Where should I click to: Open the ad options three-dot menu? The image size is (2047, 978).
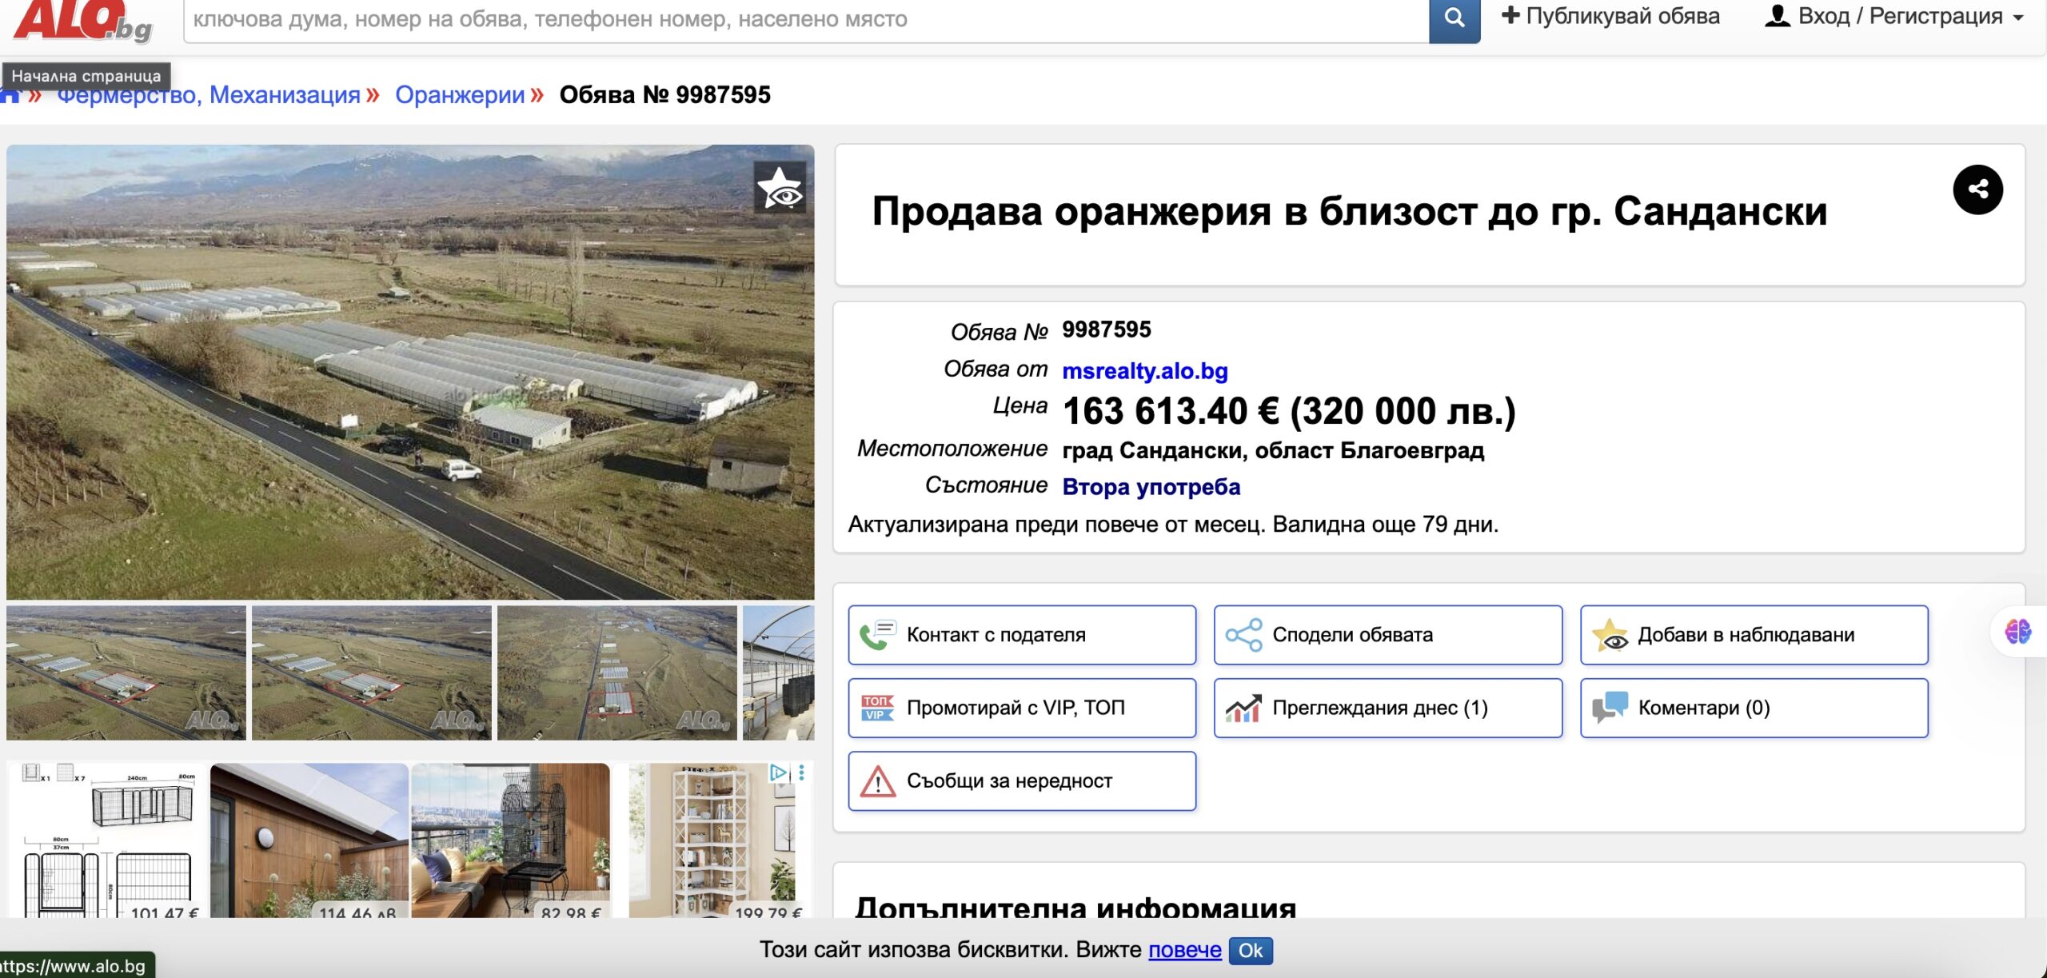(801, 772)
